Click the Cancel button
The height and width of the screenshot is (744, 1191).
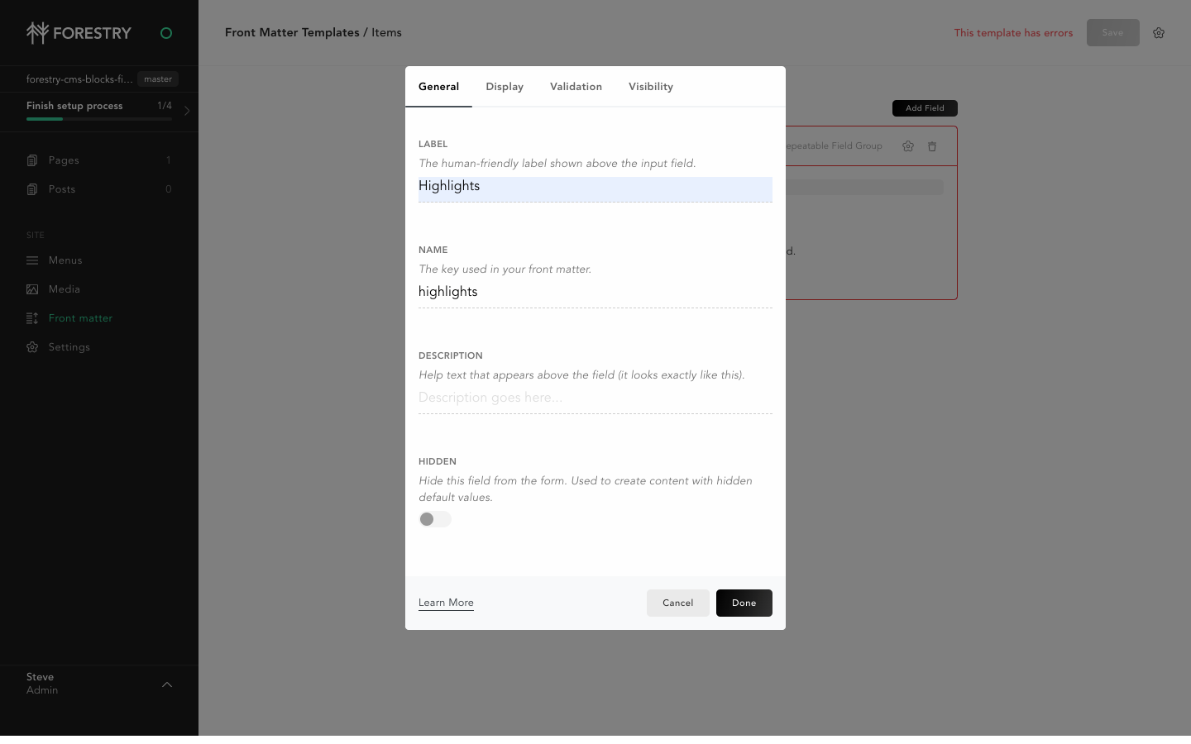pos(677,603)
